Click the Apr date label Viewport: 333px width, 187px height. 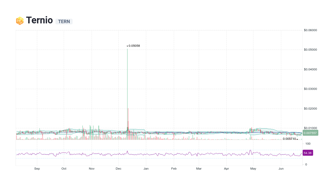226,169
